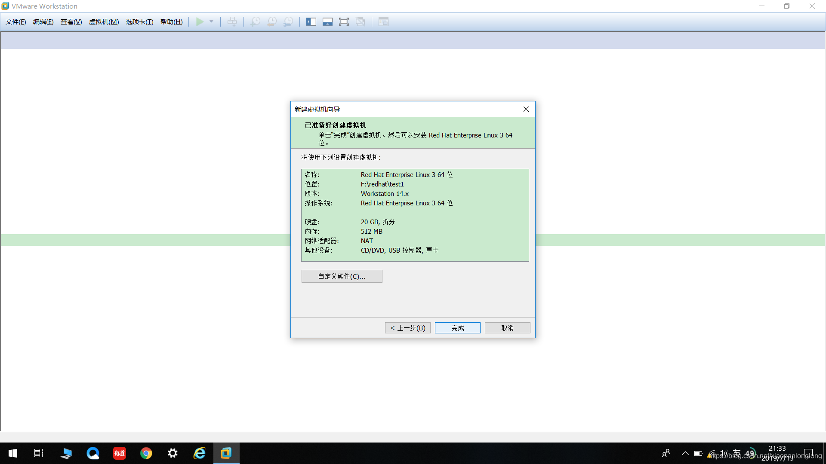The image size is (826, 464).
Task: Open the 查看(V) menu
Action: point(71,22)
